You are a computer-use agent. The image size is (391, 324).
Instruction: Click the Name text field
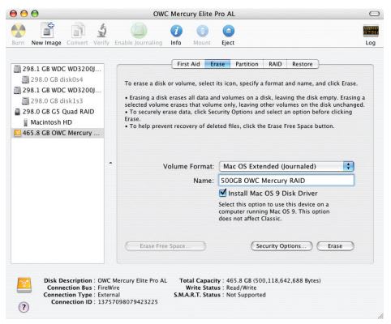click(x=286, y=181)
